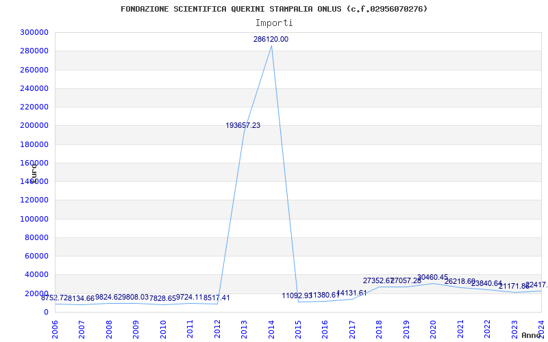Click the x-axis year 2012
The width and height of the screenshot is (548, 342).
coord(217,329)
